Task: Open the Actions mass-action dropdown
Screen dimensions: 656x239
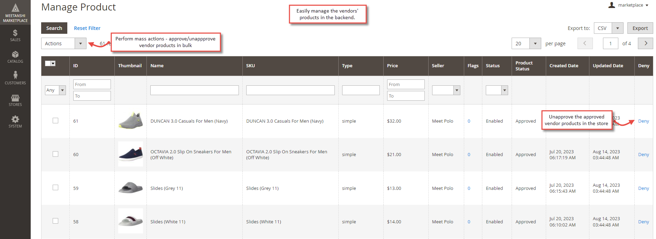Action: click(x=64, y=44)
